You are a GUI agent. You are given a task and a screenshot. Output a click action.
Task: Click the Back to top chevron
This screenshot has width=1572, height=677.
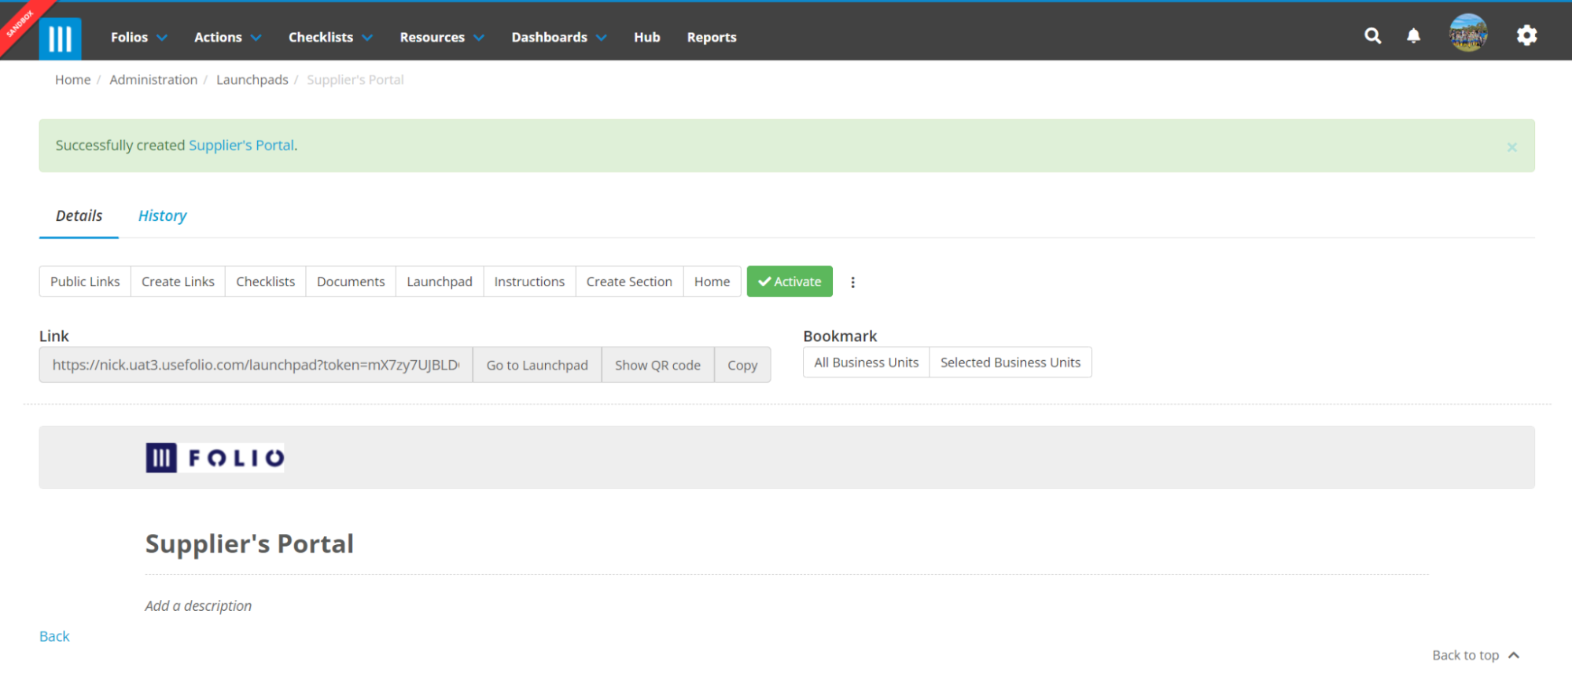(x=1514, y=655)
